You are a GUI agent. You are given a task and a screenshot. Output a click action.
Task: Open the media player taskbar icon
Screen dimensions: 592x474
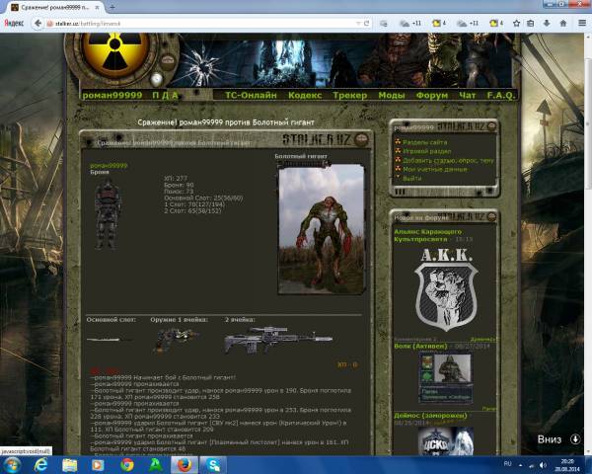click(98, 465)
